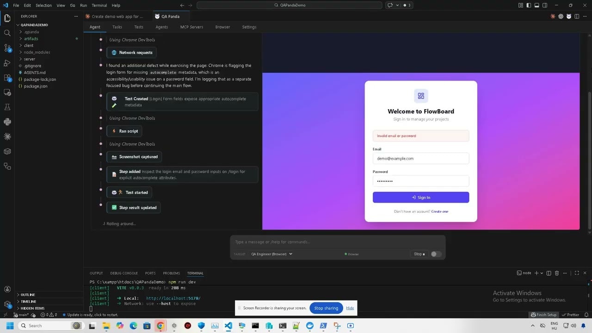This screenshot has width=592, height=333.
Task: Expand the artifacts folder
Action: pos(31,39)
